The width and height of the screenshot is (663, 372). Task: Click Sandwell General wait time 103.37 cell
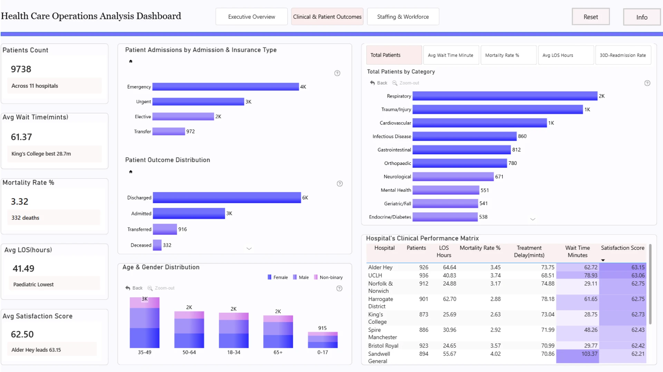577,356
